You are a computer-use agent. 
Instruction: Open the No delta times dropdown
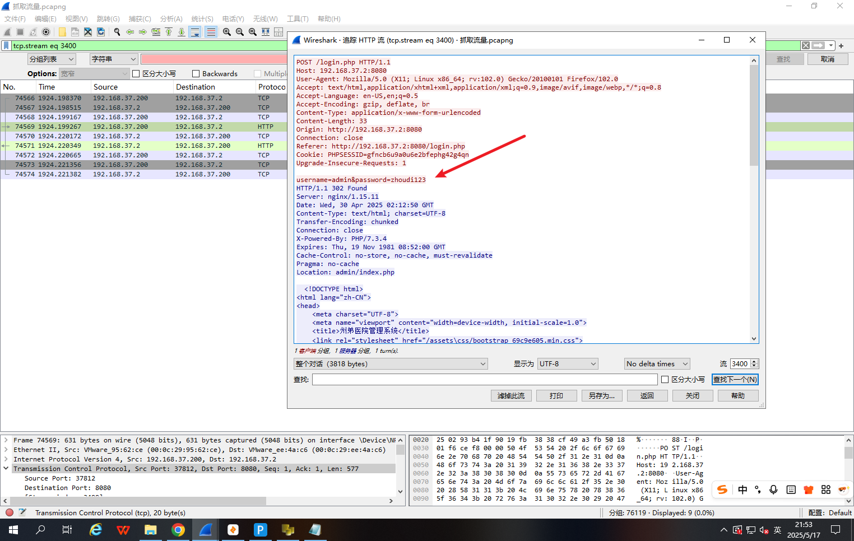[657, 364]
